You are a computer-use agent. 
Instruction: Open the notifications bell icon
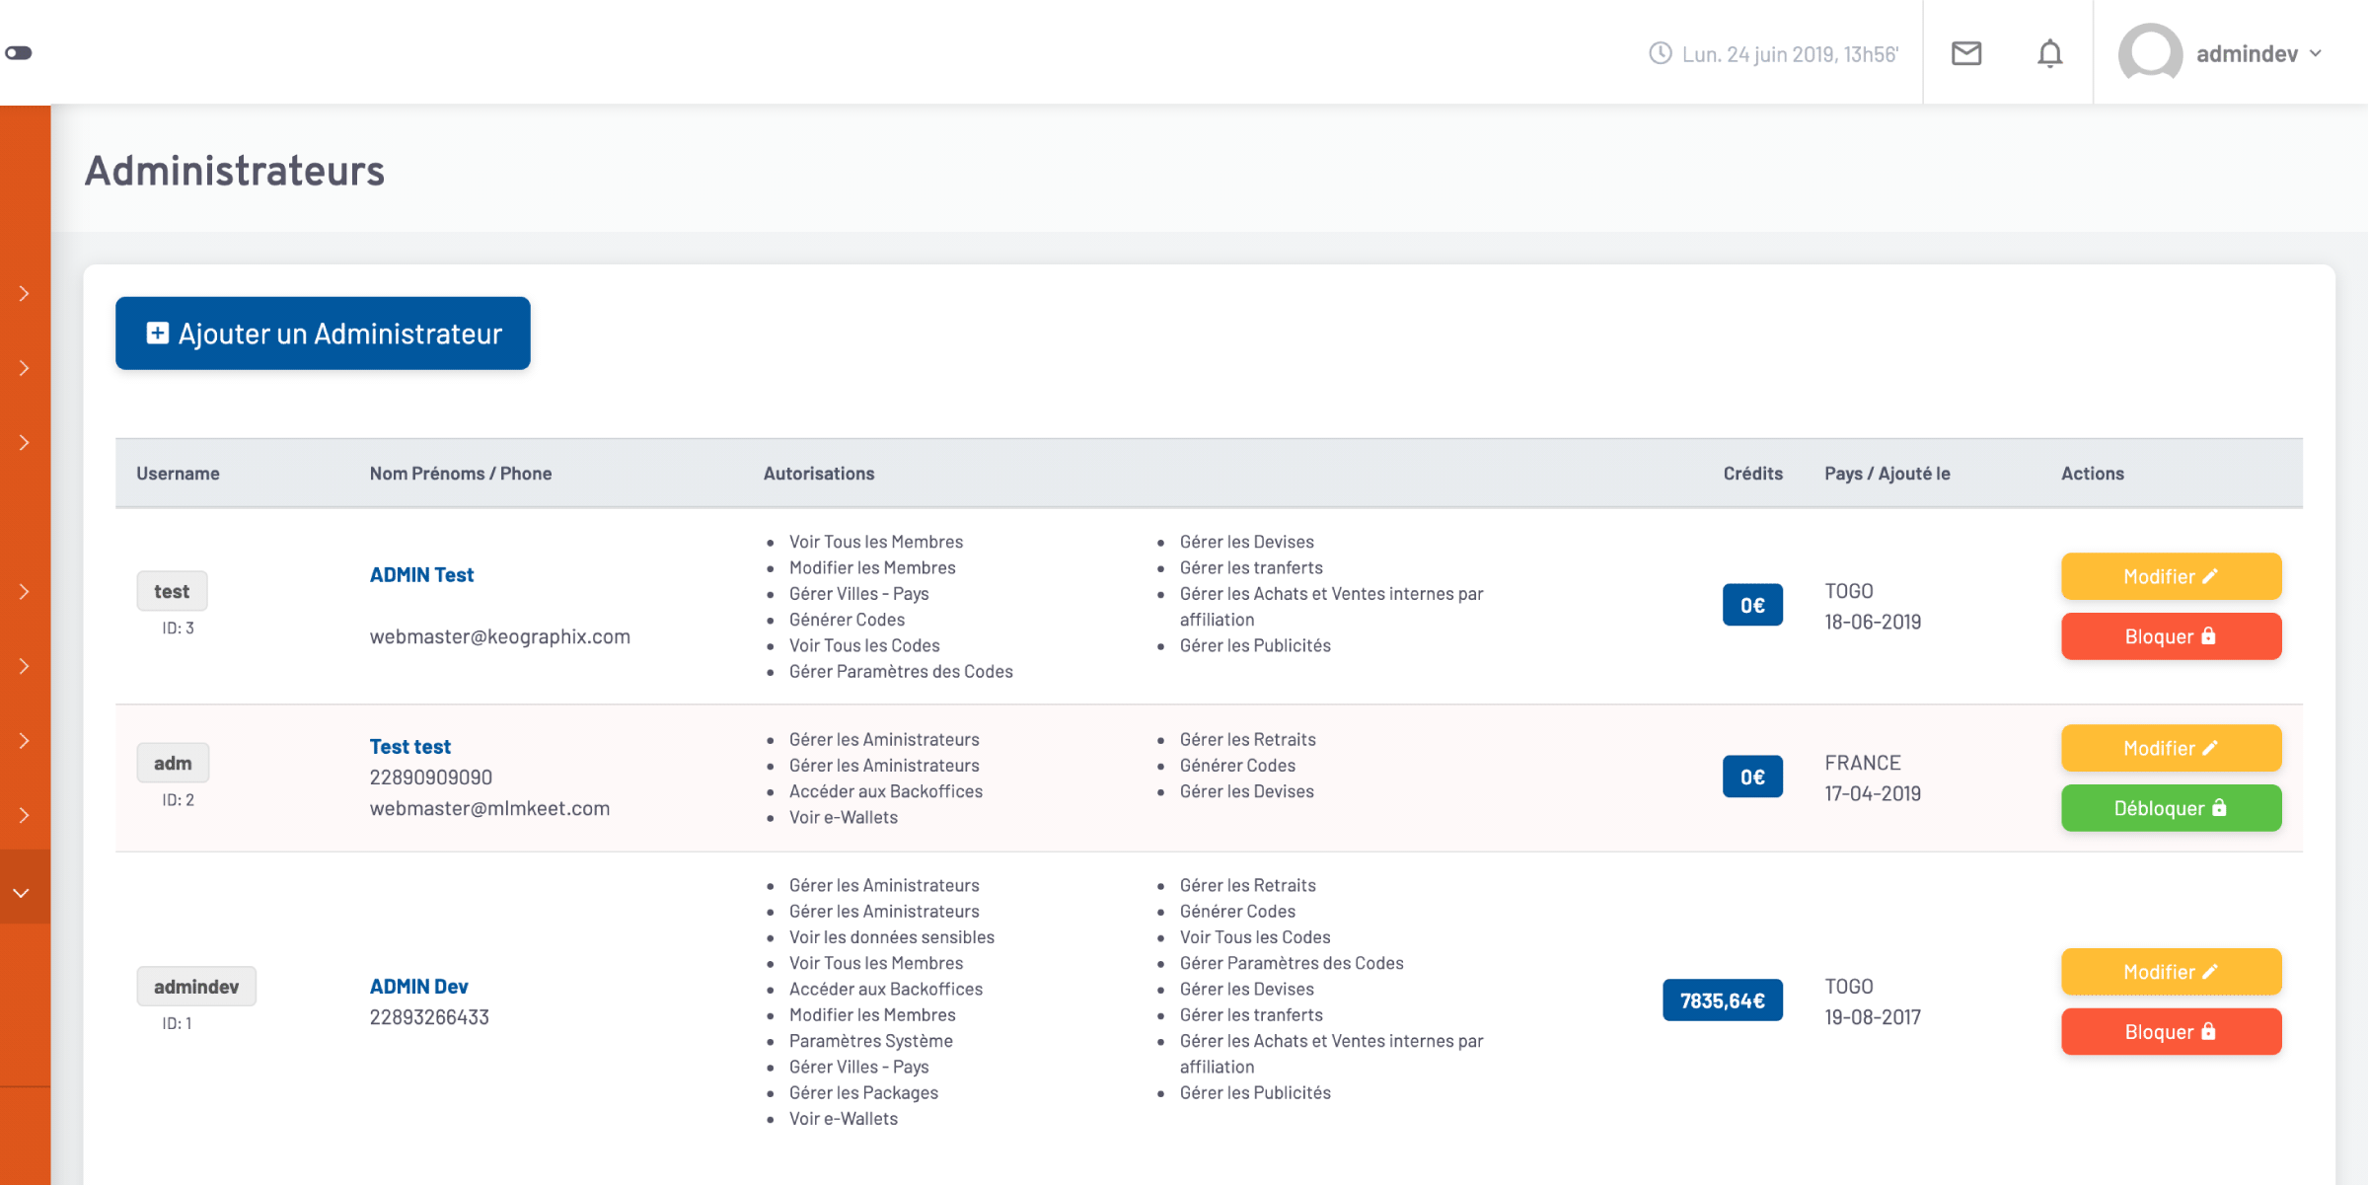pos(2050,54)
